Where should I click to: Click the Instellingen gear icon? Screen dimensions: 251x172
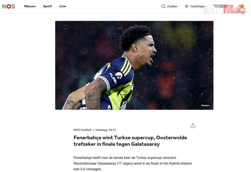187,6
